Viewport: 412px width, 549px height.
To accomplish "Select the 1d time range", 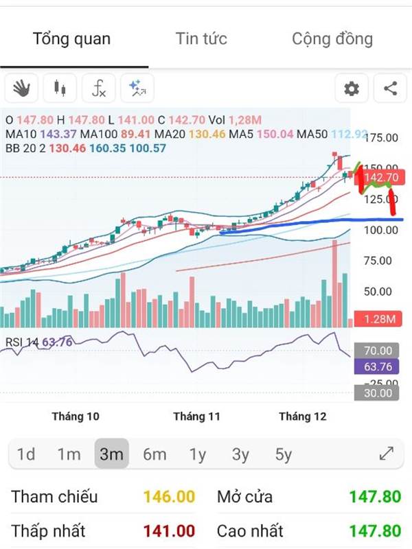I will (x=26, y=454).
